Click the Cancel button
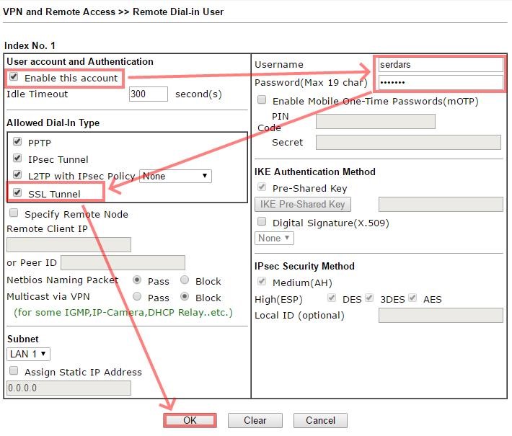512x436 pixels. (320, 421)
